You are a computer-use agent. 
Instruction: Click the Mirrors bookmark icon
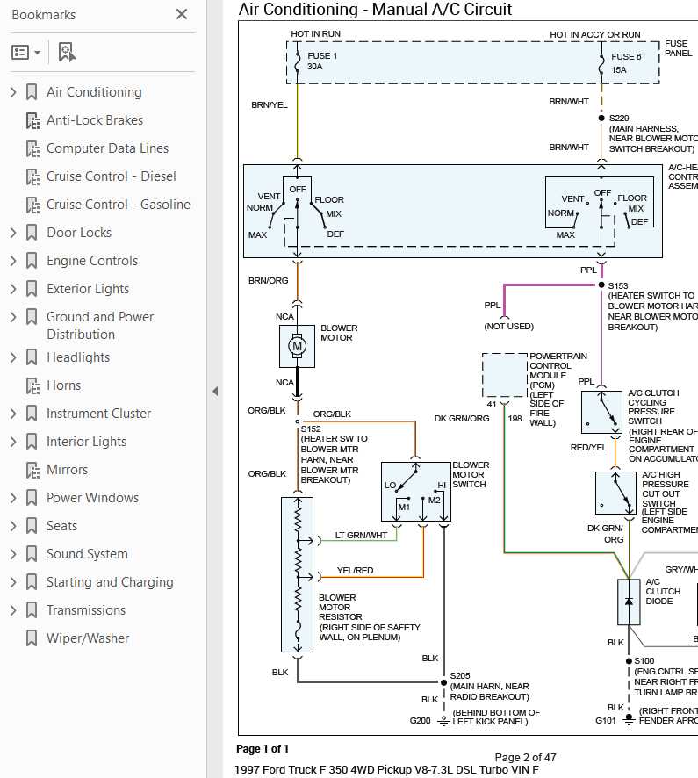point(32,470)
